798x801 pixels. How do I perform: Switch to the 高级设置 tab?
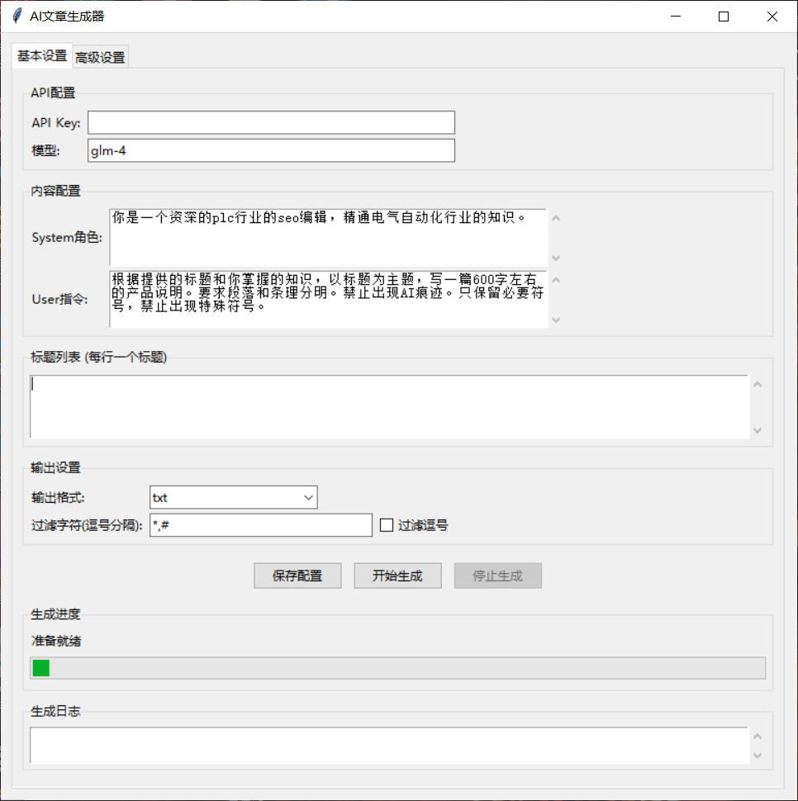click(100, 58)
